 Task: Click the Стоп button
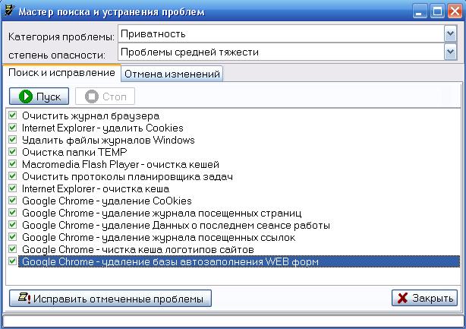click(105, 96)
